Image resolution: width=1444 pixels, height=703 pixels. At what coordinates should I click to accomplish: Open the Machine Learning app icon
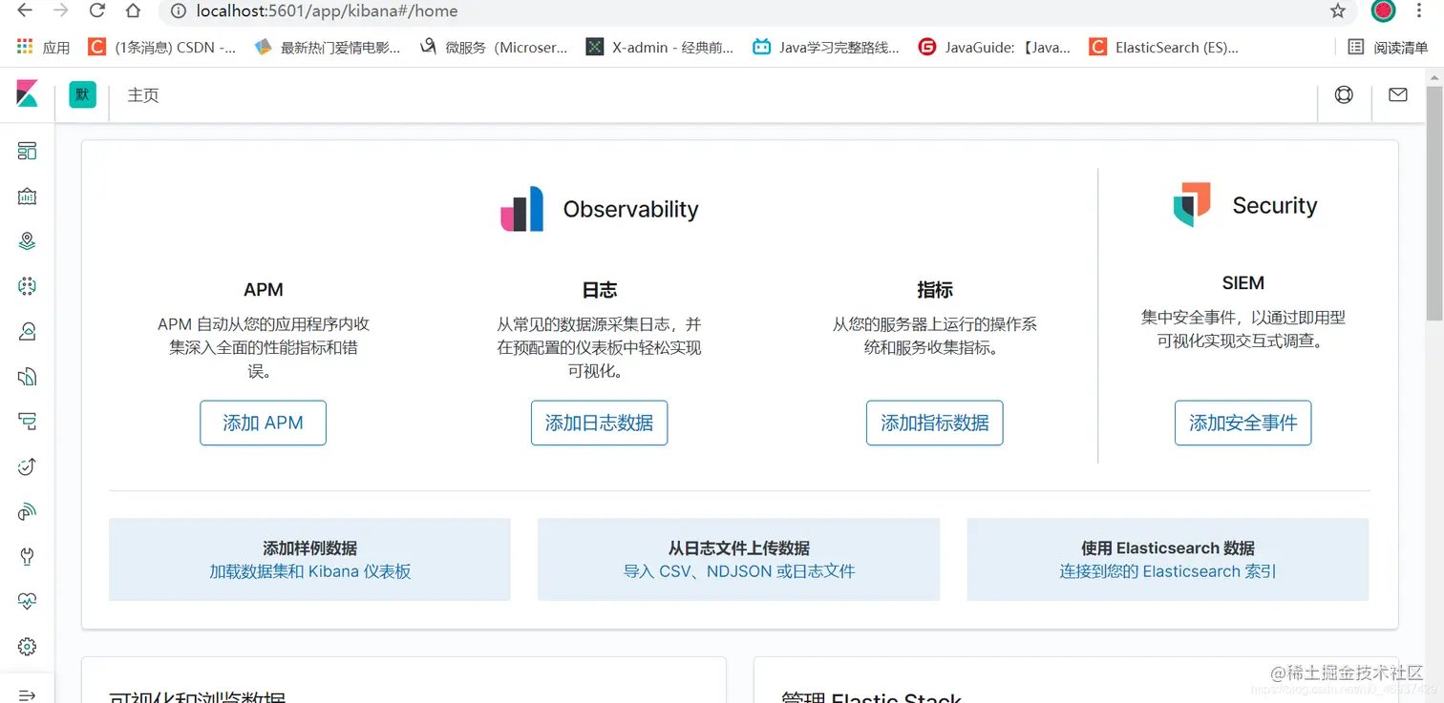pyautogui.click(x=28, y=285)
